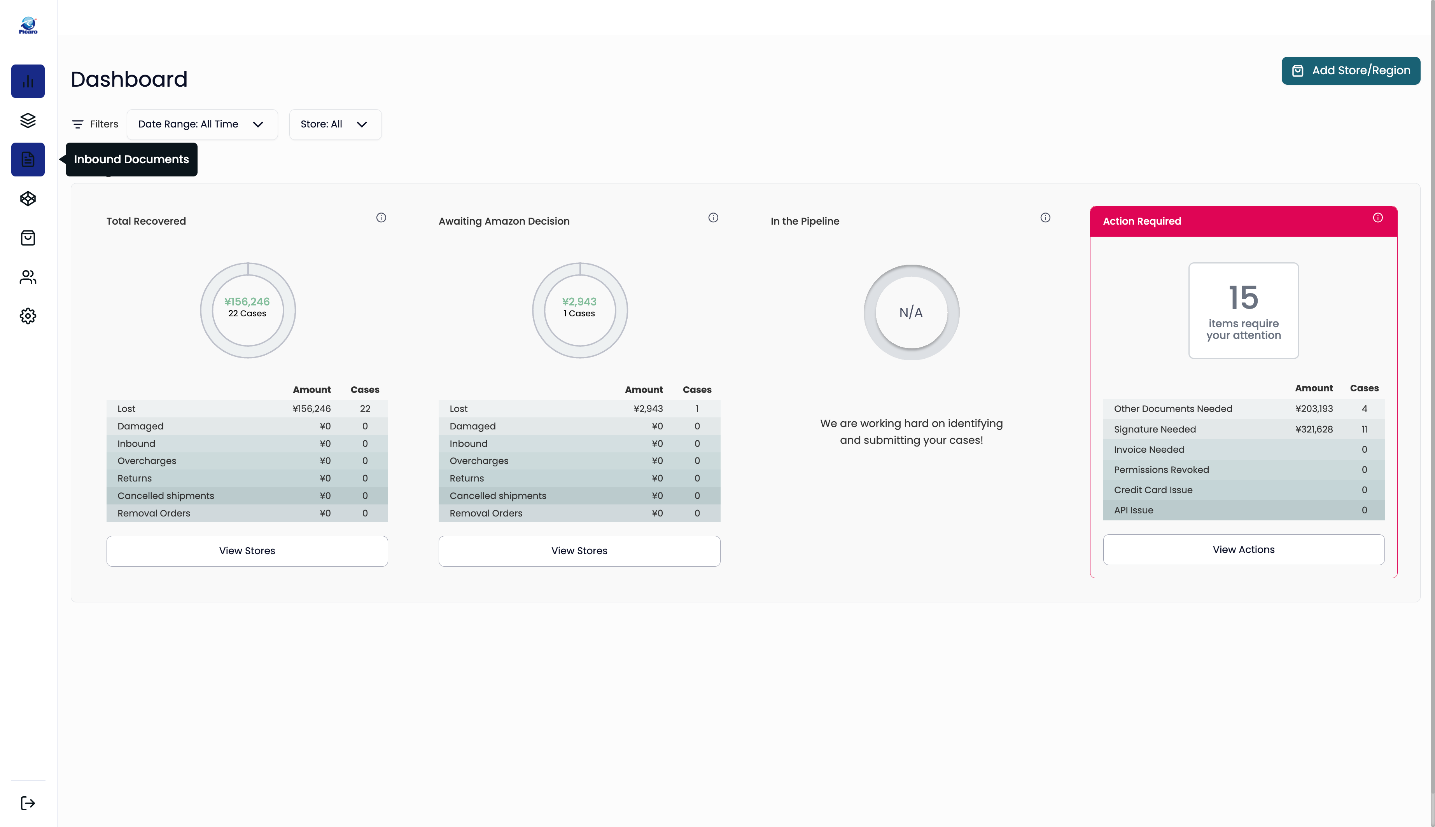
Task: Open the users sidebar icon
Action: point(28,277)
